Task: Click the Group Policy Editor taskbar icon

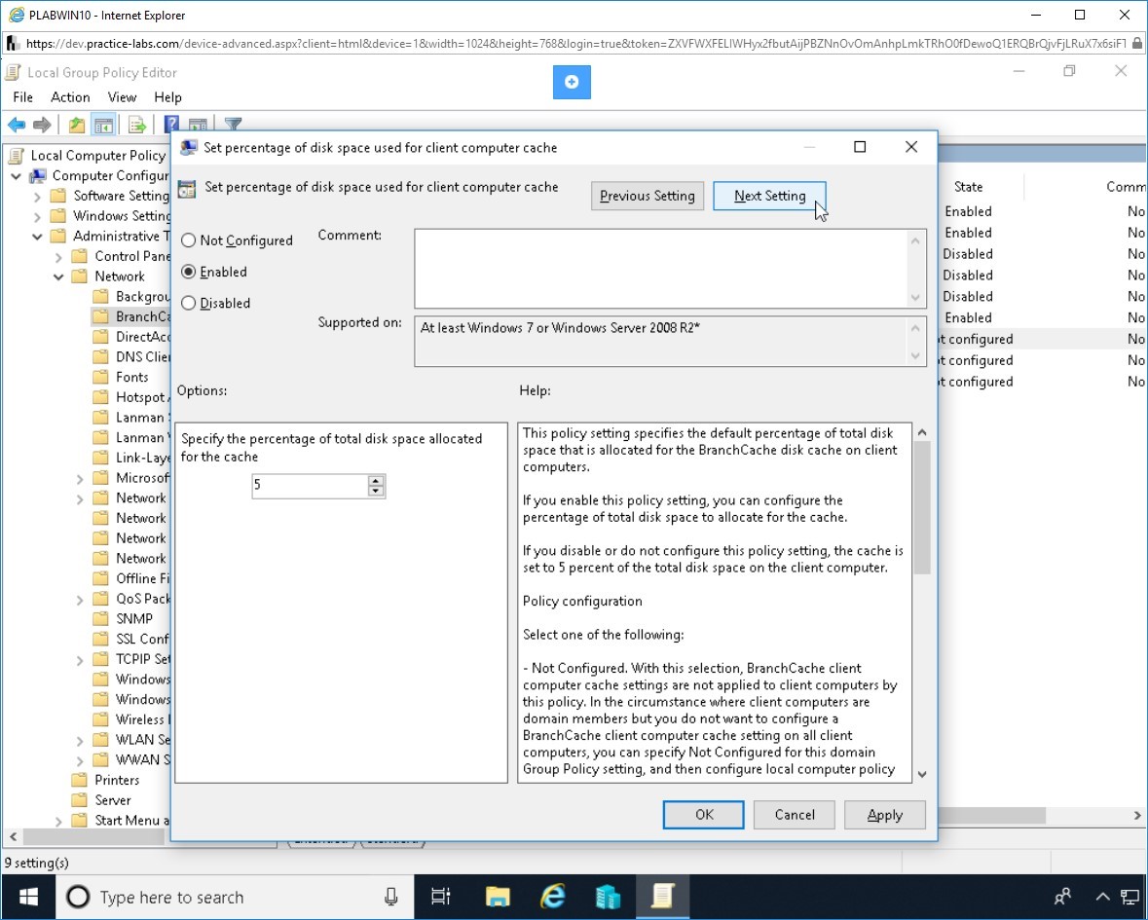Action: point(662,897)
